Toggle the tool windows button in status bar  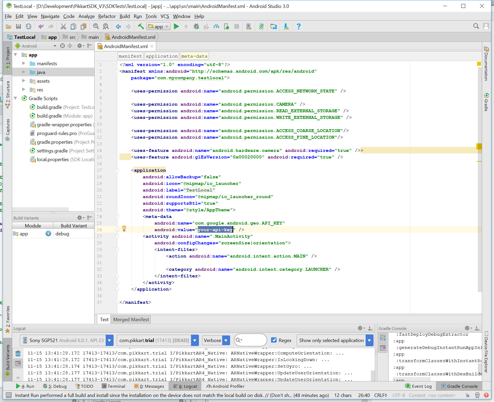9,395
